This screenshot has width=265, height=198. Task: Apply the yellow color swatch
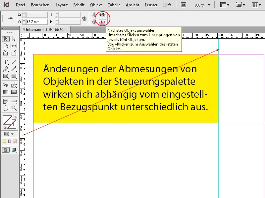4,141
